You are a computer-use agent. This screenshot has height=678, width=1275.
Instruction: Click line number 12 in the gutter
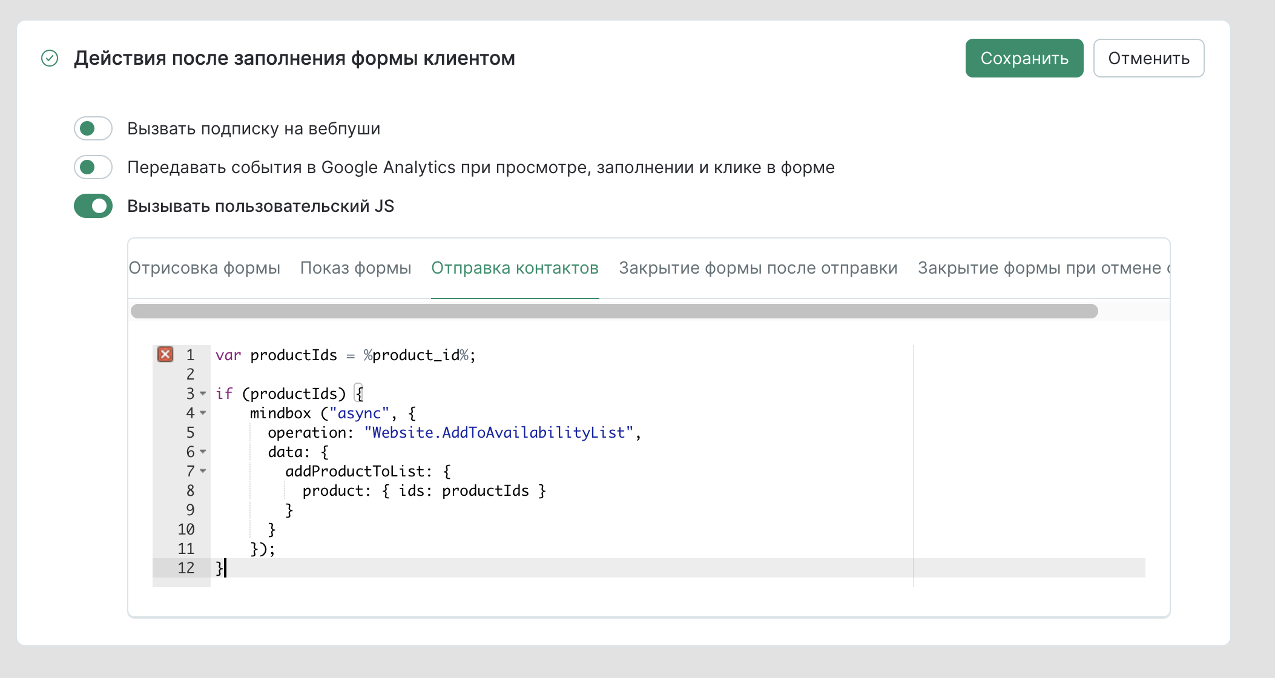[x=186, y=568]
